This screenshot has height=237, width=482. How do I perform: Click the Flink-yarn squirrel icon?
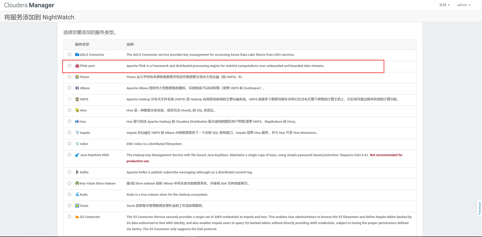tap(77, 66)
